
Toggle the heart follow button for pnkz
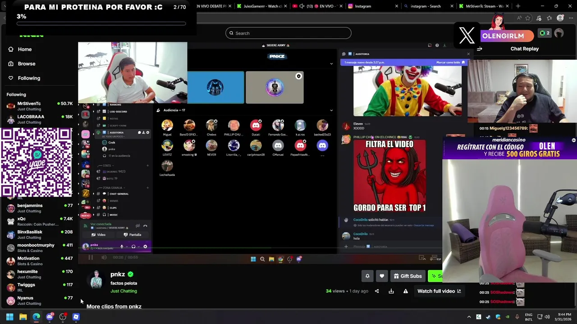(x=382, y=276)
